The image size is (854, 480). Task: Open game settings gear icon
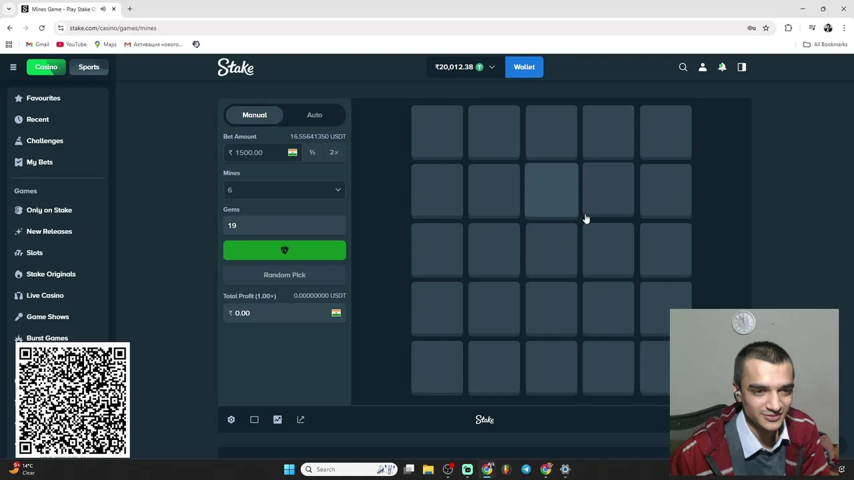(231, 419)
